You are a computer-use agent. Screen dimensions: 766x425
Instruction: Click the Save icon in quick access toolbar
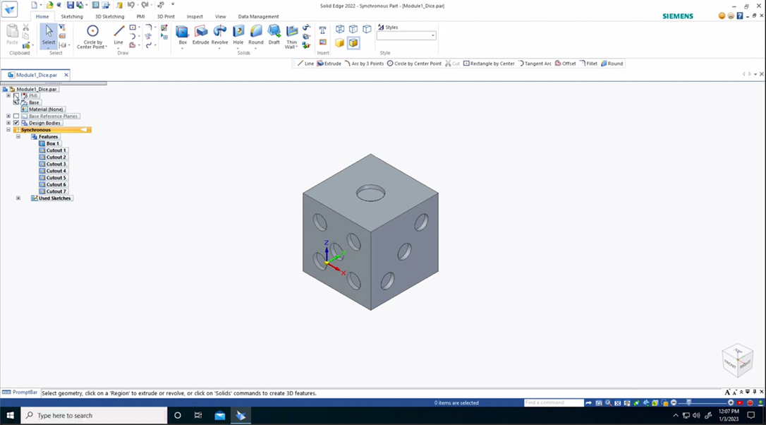click(71, 5)
